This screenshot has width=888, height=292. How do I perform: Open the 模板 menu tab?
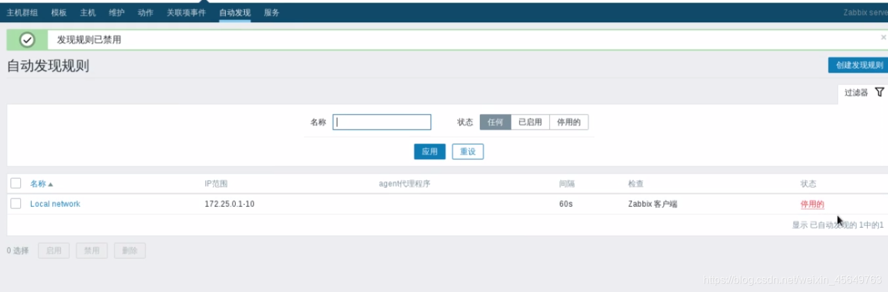click(59, 12)
